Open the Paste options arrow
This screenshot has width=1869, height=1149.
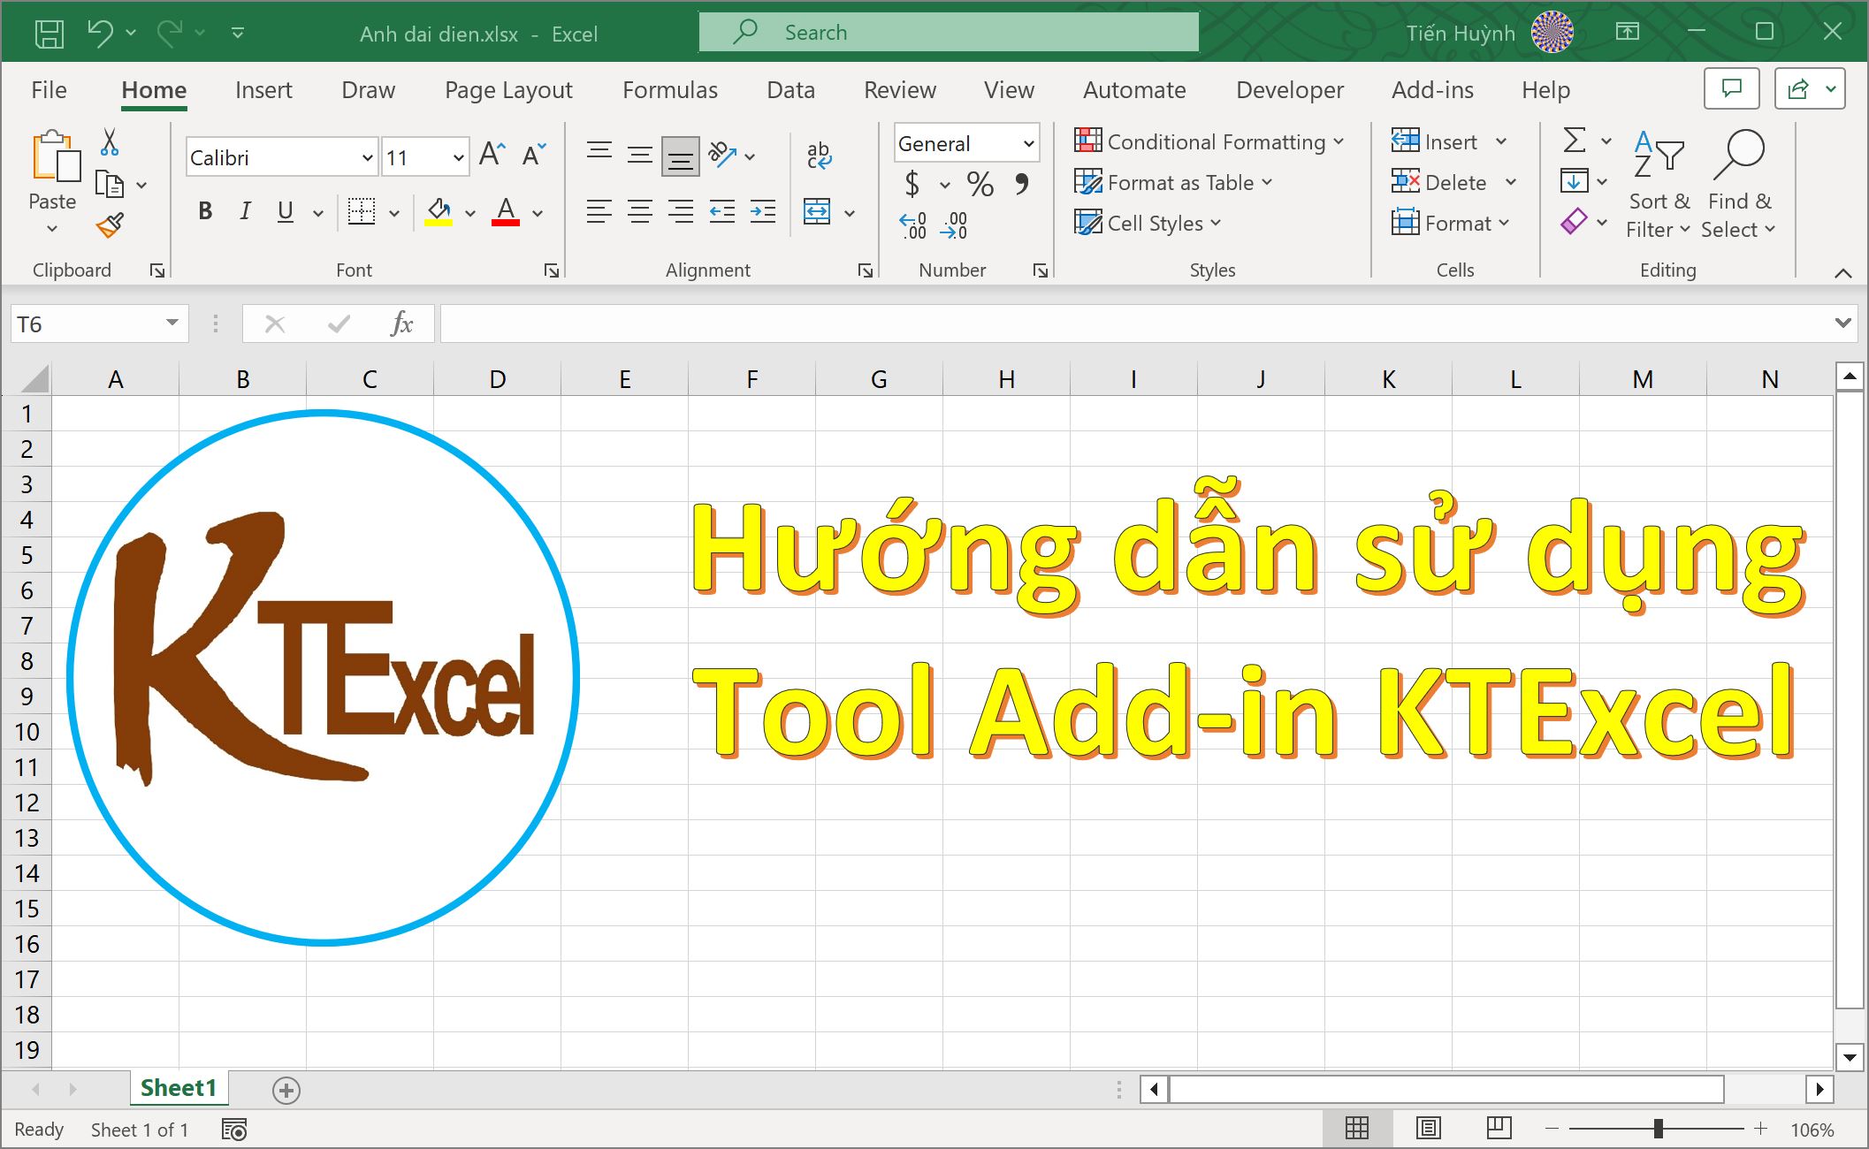[x=52, y=229]
